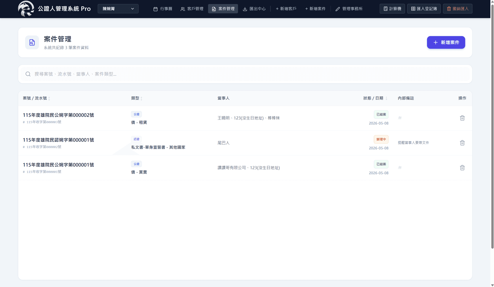494x287 pixels.
Task: Click the 認證 tag on 私文書 row
Action: click(136, 139)
